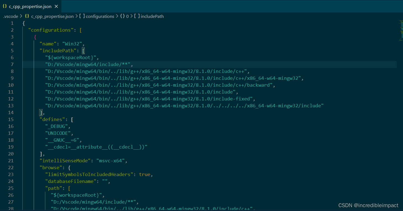This screenshot has height=211, width=403.
Task: Click the line 11 path ending in 8.1.0/include
Action: click(x=140, y=92)
